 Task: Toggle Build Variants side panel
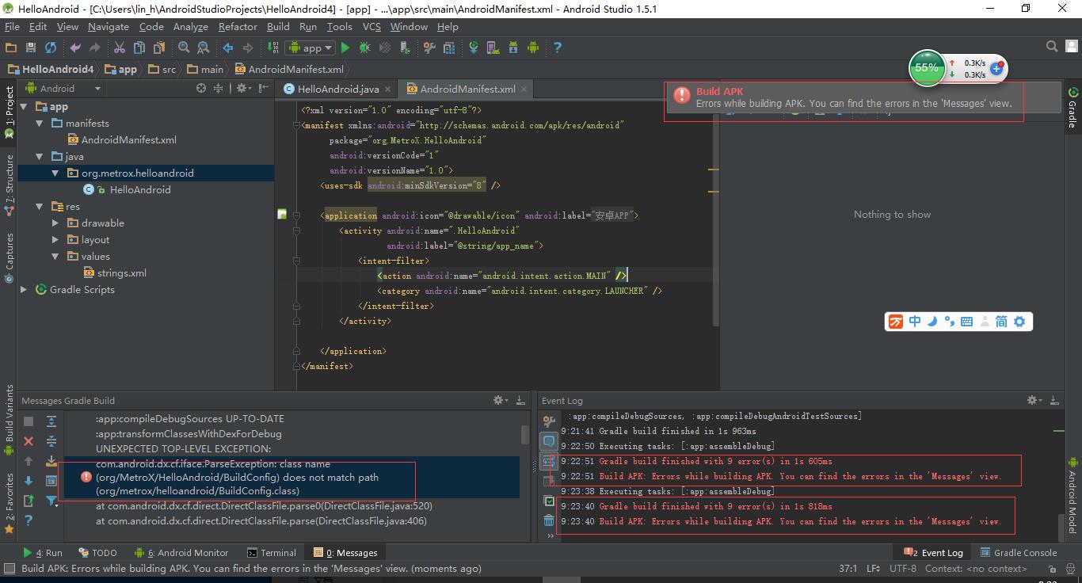[10, 420]
